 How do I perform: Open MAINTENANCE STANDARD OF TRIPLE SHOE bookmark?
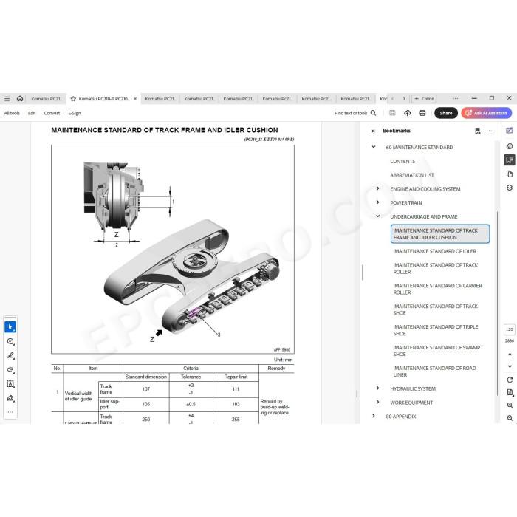(x=436, y=330)
